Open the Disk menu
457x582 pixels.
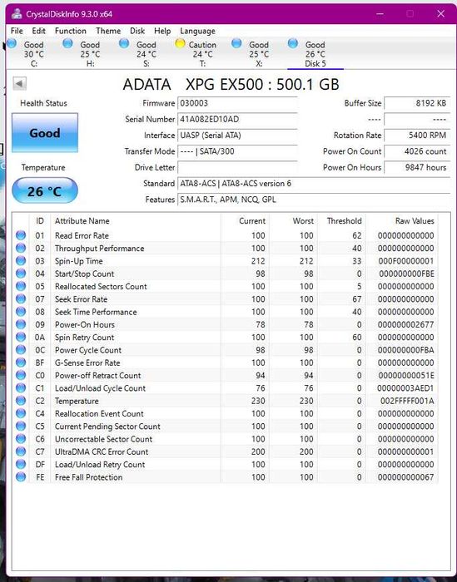(x=137, y=31)
